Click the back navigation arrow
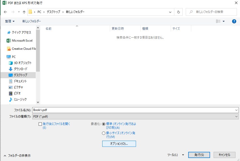 [x=5, y=12]
